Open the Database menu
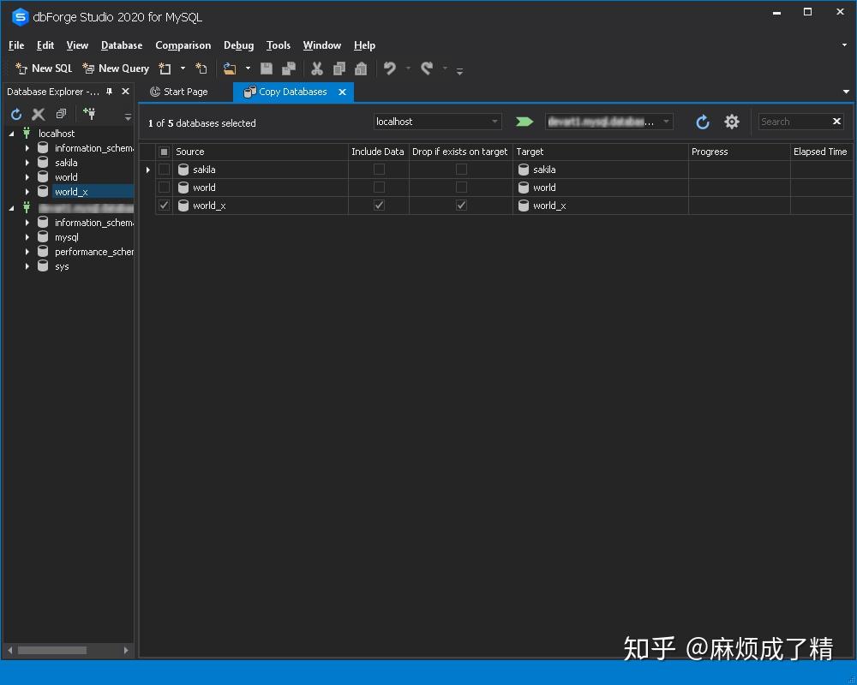 (121, 45)
